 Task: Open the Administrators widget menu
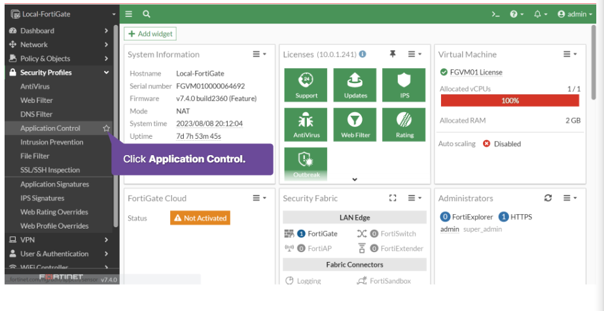(571, 198)
